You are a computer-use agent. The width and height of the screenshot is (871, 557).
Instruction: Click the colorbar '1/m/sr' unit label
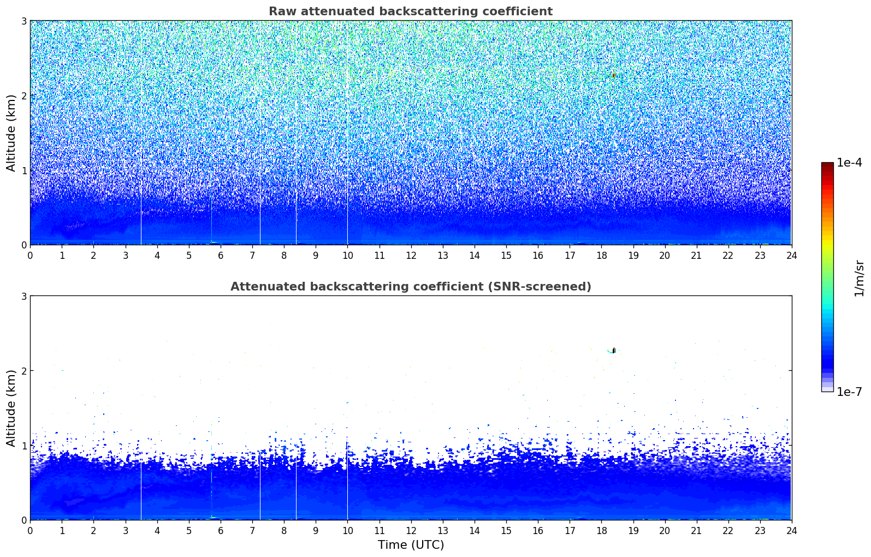point(859,278)
